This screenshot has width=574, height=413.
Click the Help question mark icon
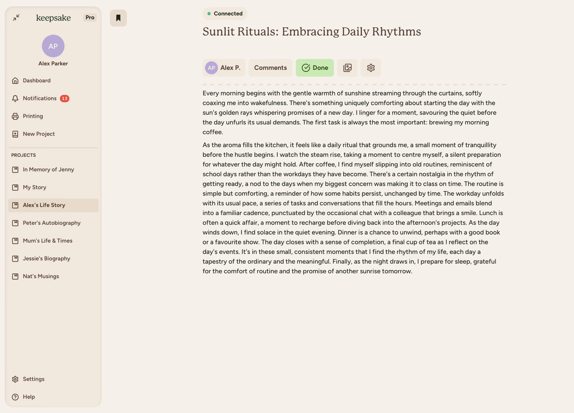[15, 397]
